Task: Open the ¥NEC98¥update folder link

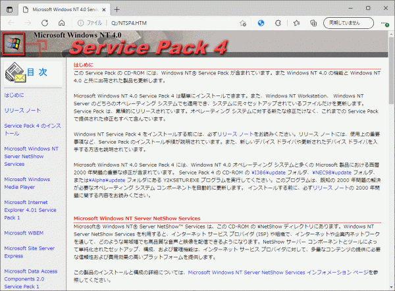Action: tap(332, 172)
